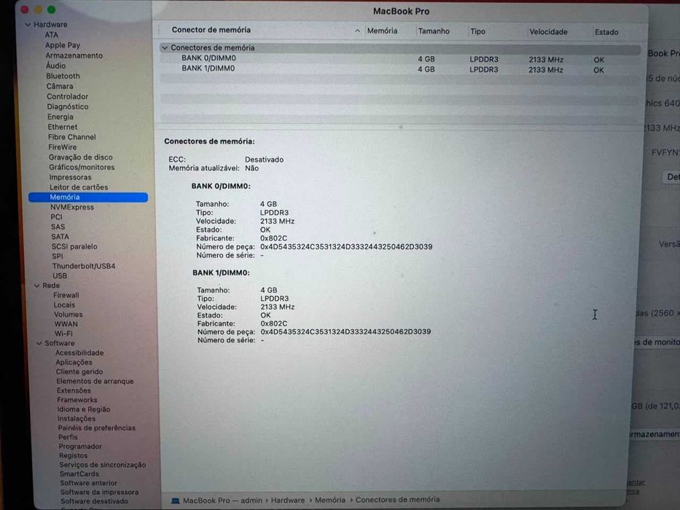The image size is (680, 510).
Task: Select Serviços de sincronização entry
Action: coord(102,465)
